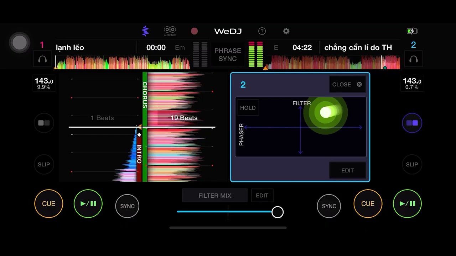Enable SLIP mode on deck 2
The height and width of the screenshot is (256, 456).
click(x=412, y=165)
